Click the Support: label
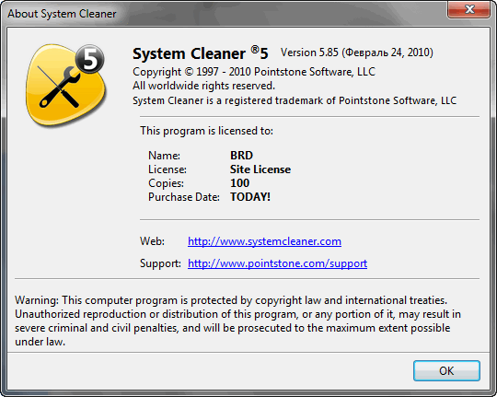Image resolution: width=497 pixels, height=397 pixels. pyautogui.click(x=160, y=263)
